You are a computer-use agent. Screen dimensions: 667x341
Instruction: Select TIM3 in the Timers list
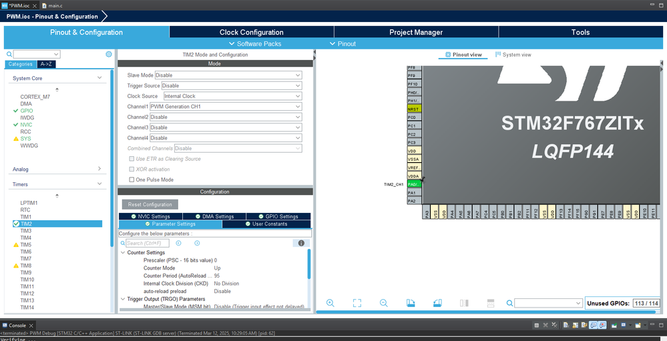(x=26, y=231)
